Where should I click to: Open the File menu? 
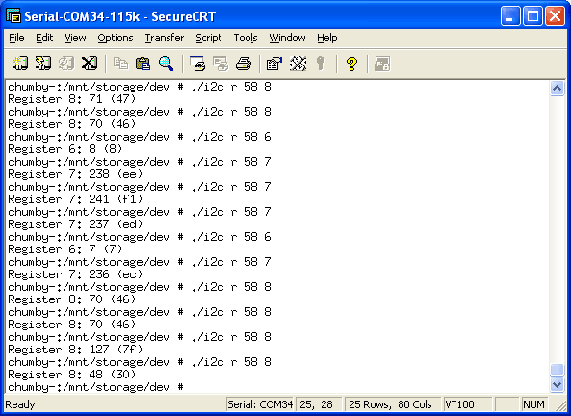coord(16,38)
